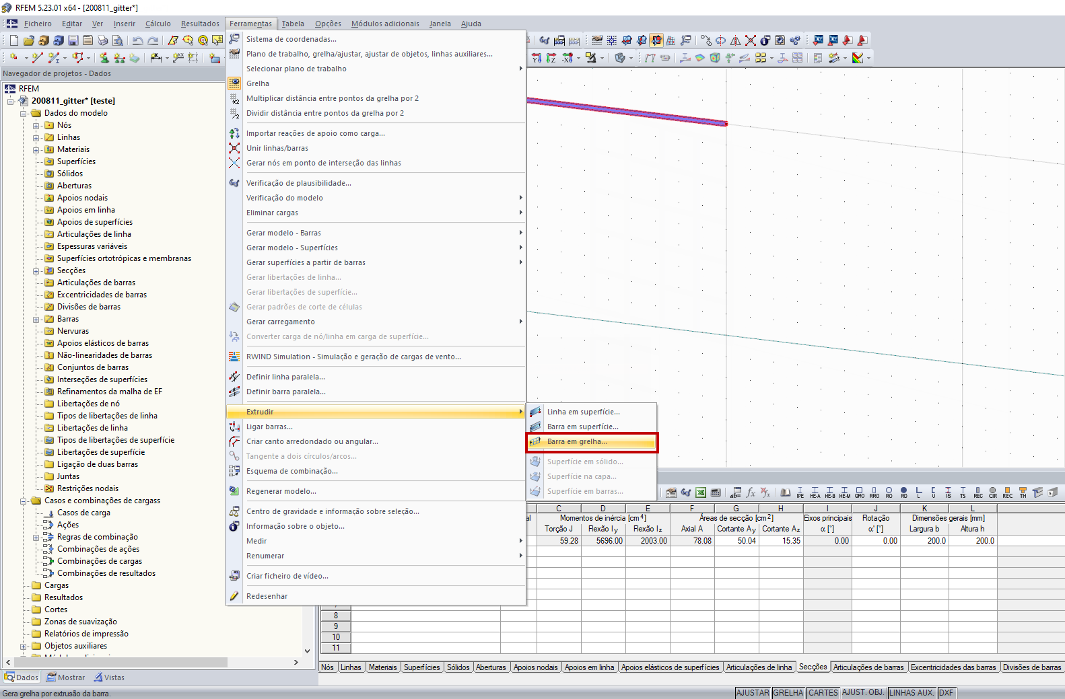Switch to the Materiais table tab

(x=383, y=667)
